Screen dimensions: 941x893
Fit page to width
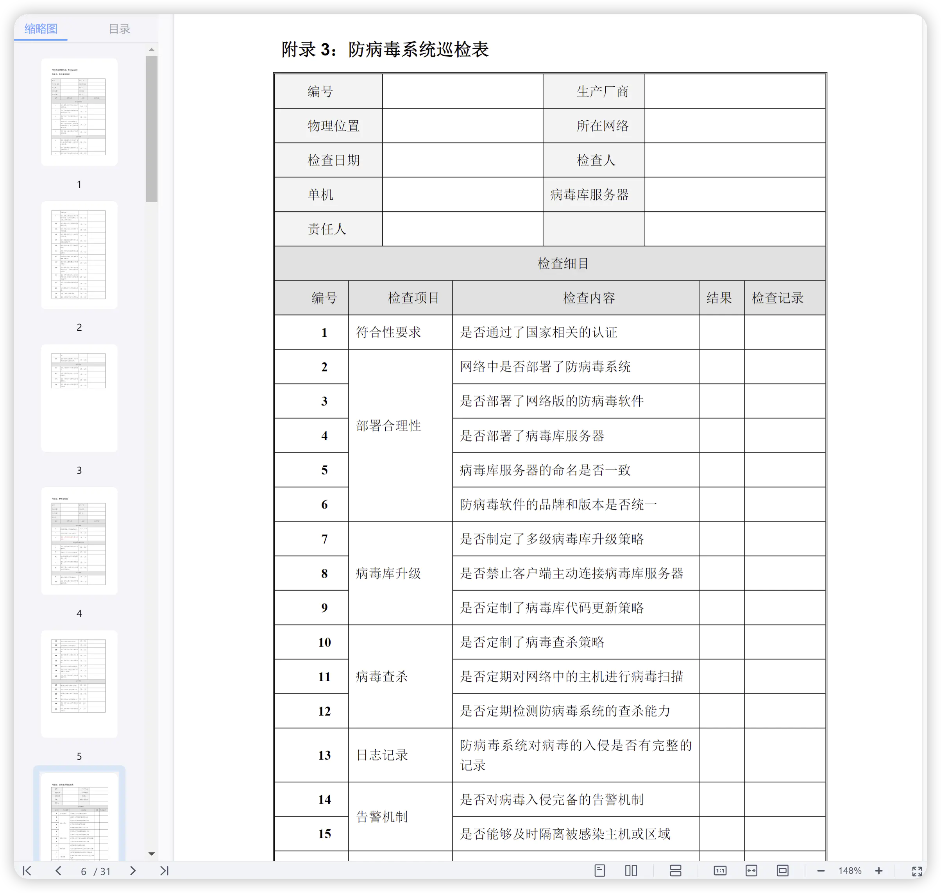(751, 871)
